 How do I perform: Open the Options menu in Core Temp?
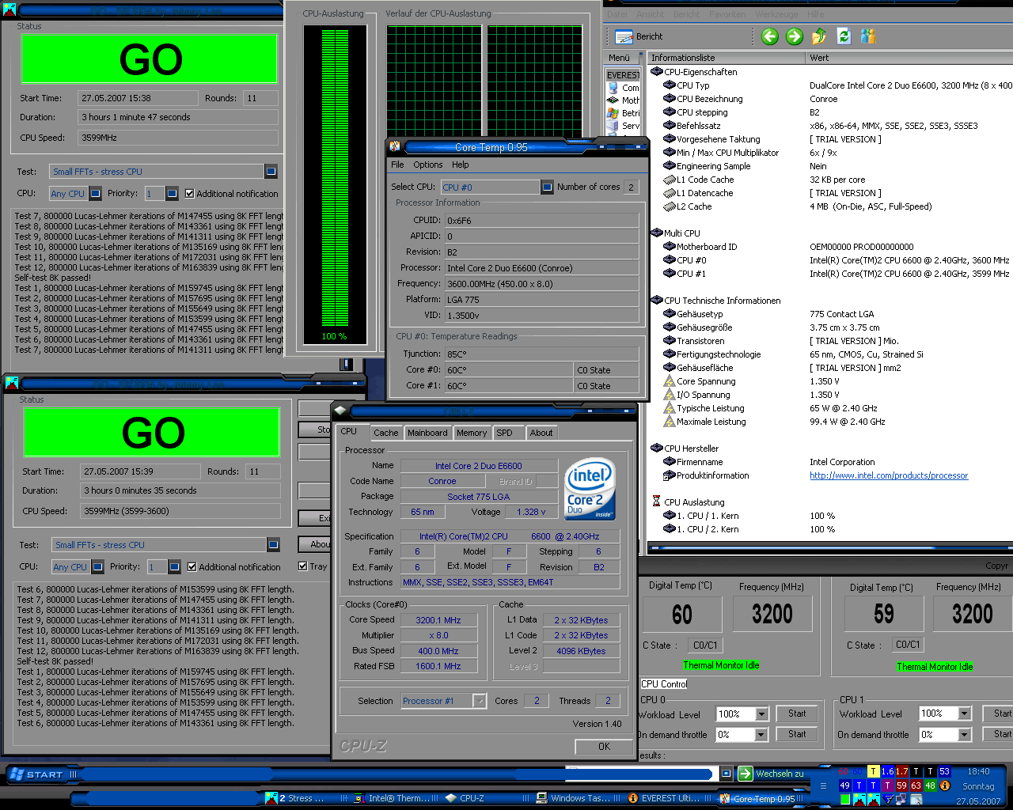point(428,165)
